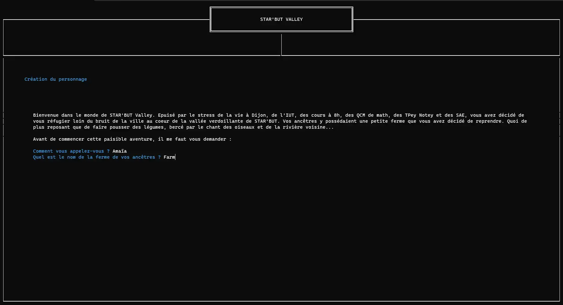Screen dimensions: 563x305
Task: Click the word "légumes" in the third line
Action: point(154,127)
